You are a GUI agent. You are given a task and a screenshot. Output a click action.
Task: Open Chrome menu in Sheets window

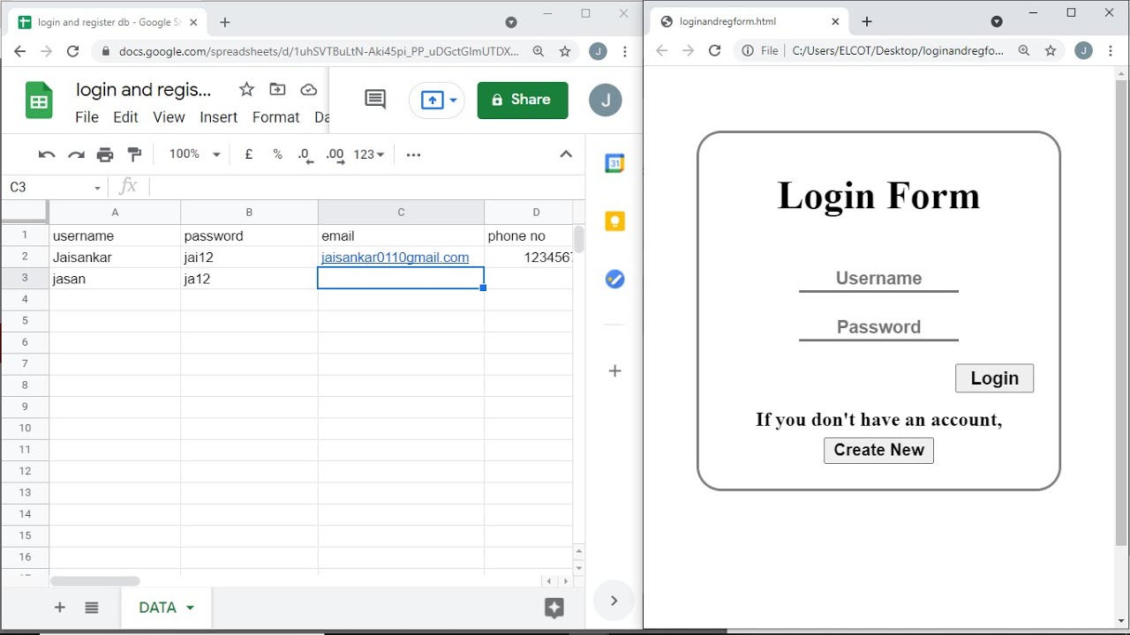(x=625, y=52)
